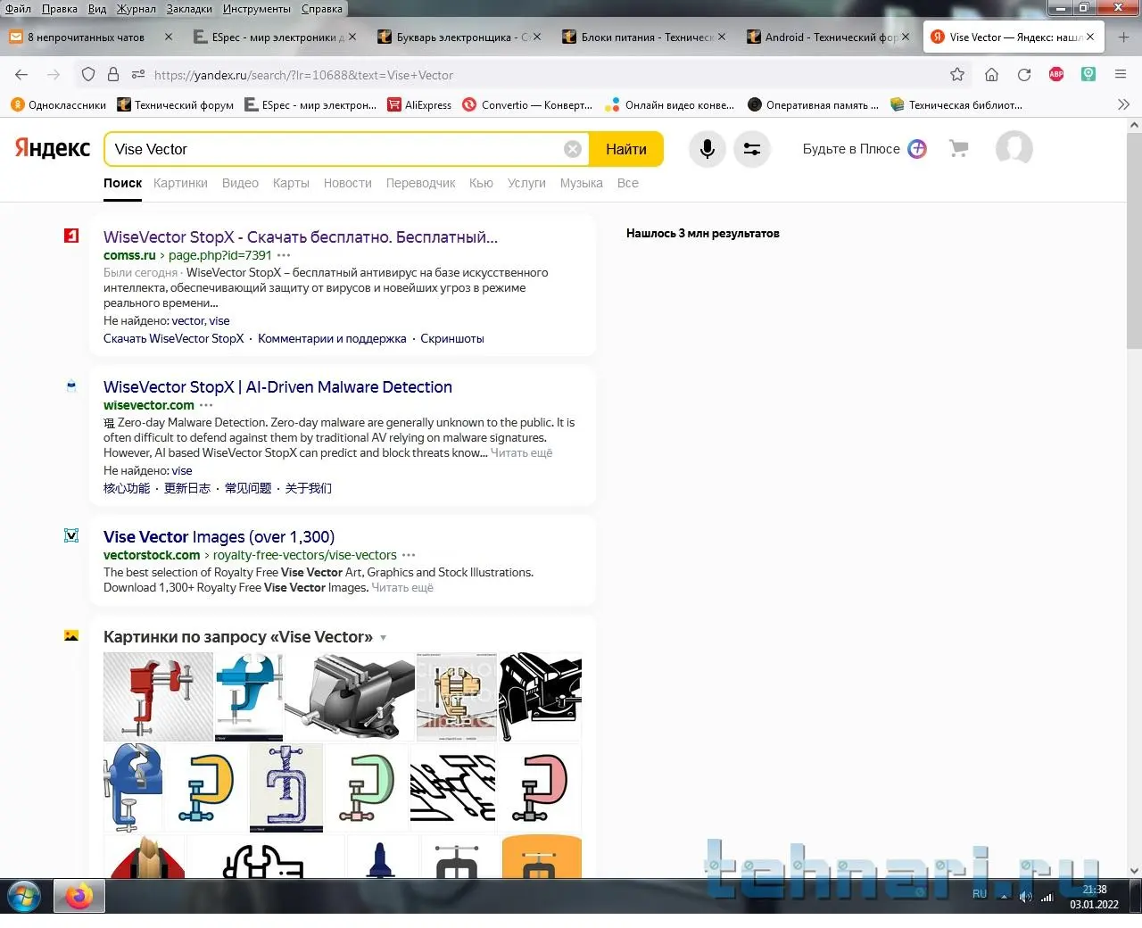Open the Справка menu
Image resolution: width=1142 pixels, height=928 pixels.
tap(321, 9)
